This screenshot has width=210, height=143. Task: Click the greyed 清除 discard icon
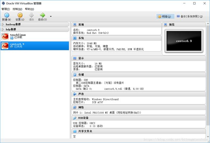(31, 15)
